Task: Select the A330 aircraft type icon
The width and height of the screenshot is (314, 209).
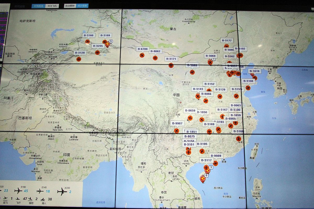Action: coord(62,191)
